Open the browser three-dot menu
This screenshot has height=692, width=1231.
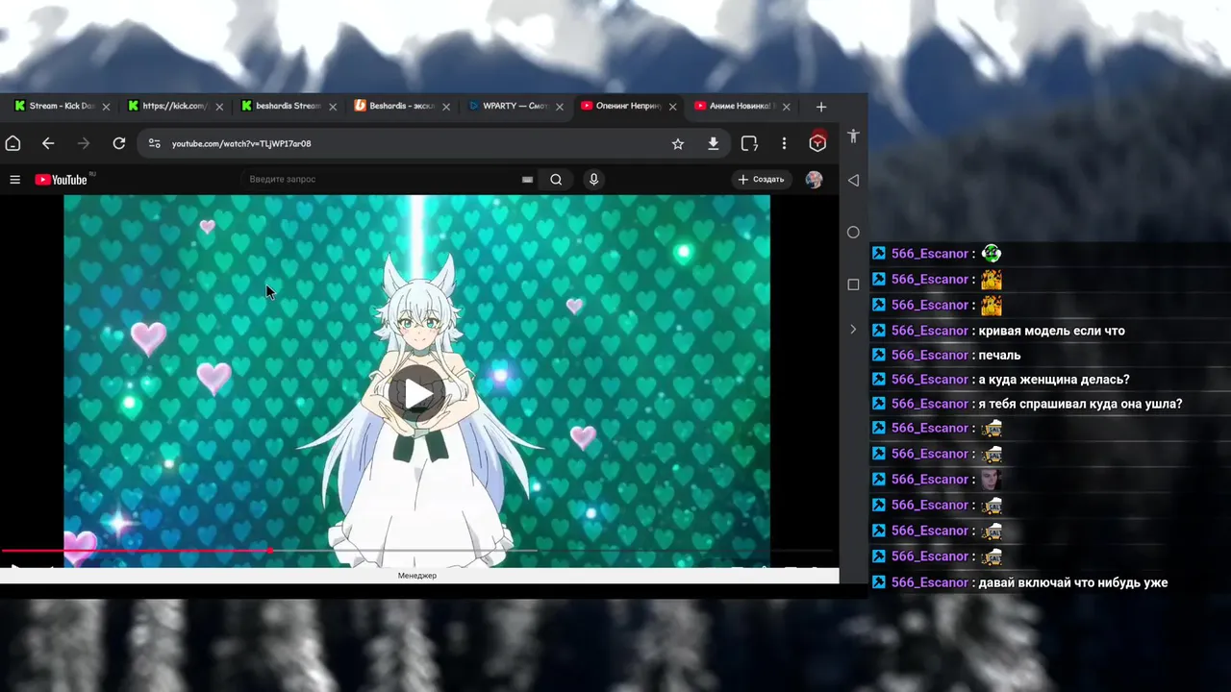tap(784, 143)
